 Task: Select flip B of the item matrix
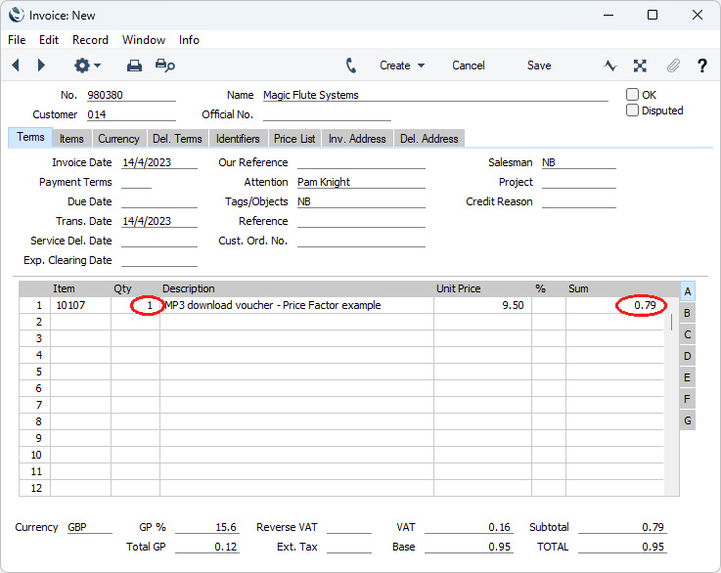(687, 313)
